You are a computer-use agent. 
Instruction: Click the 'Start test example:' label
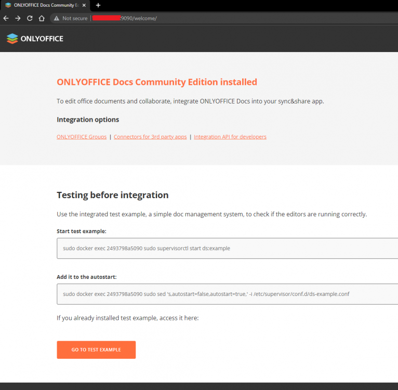coord(82,231)
